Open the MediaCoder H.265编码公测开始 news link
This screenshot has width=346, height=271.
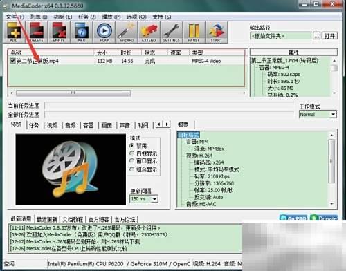pos(75,242)
